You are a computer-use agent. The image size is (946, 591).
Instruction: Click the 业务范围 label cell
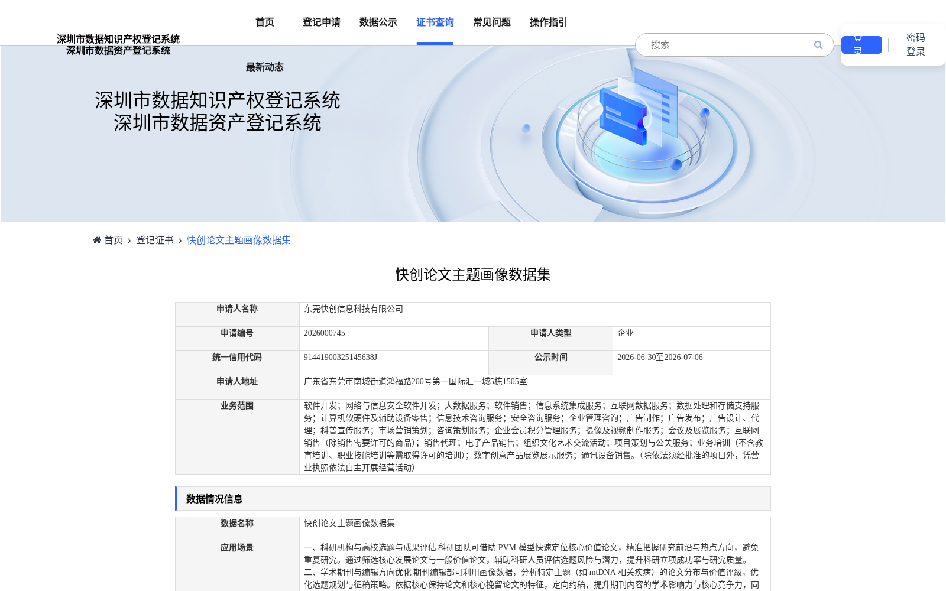tap(237, 437)
